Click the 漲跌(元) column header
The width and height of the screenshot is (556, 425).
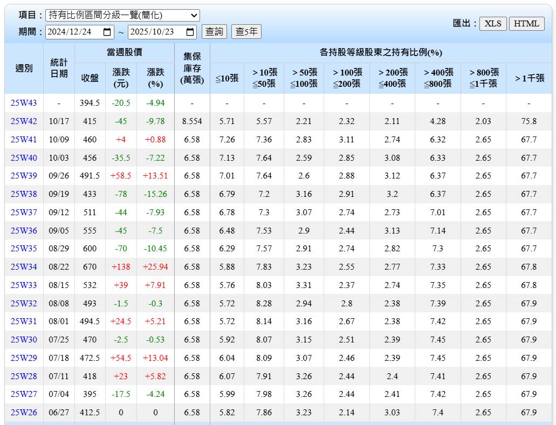121,78
